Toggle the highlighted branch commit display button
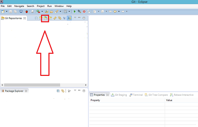 coord(69,18)
